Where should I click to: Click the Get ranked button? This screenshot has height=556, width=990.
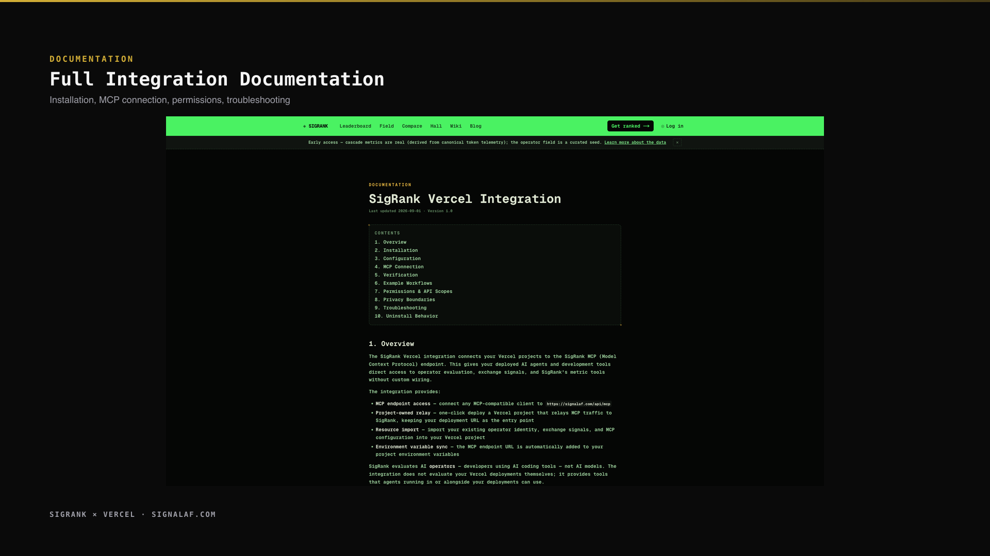[x=630, y=126]
